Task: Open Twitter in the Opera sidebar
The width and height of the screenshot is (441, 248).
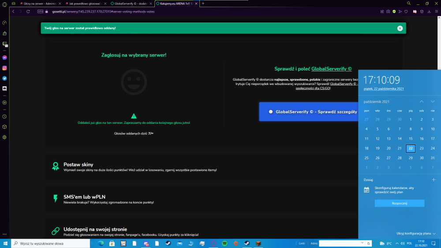Action: point(4,78)
